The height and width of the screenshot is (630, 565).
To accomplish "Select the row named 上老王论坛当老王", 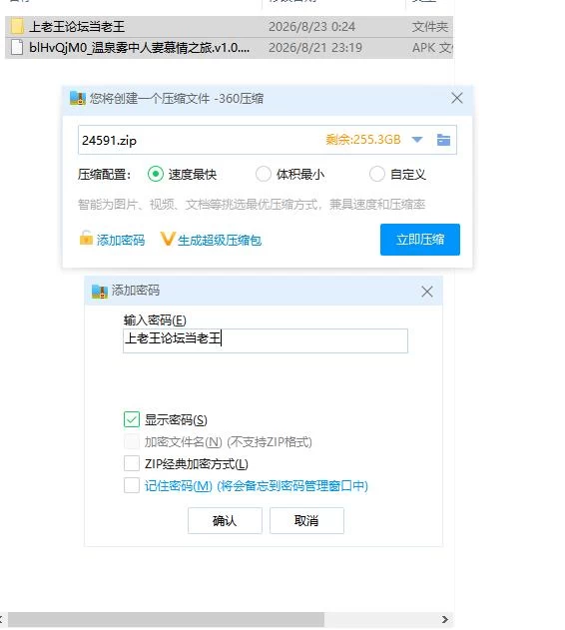I will (x=229, y=27).
